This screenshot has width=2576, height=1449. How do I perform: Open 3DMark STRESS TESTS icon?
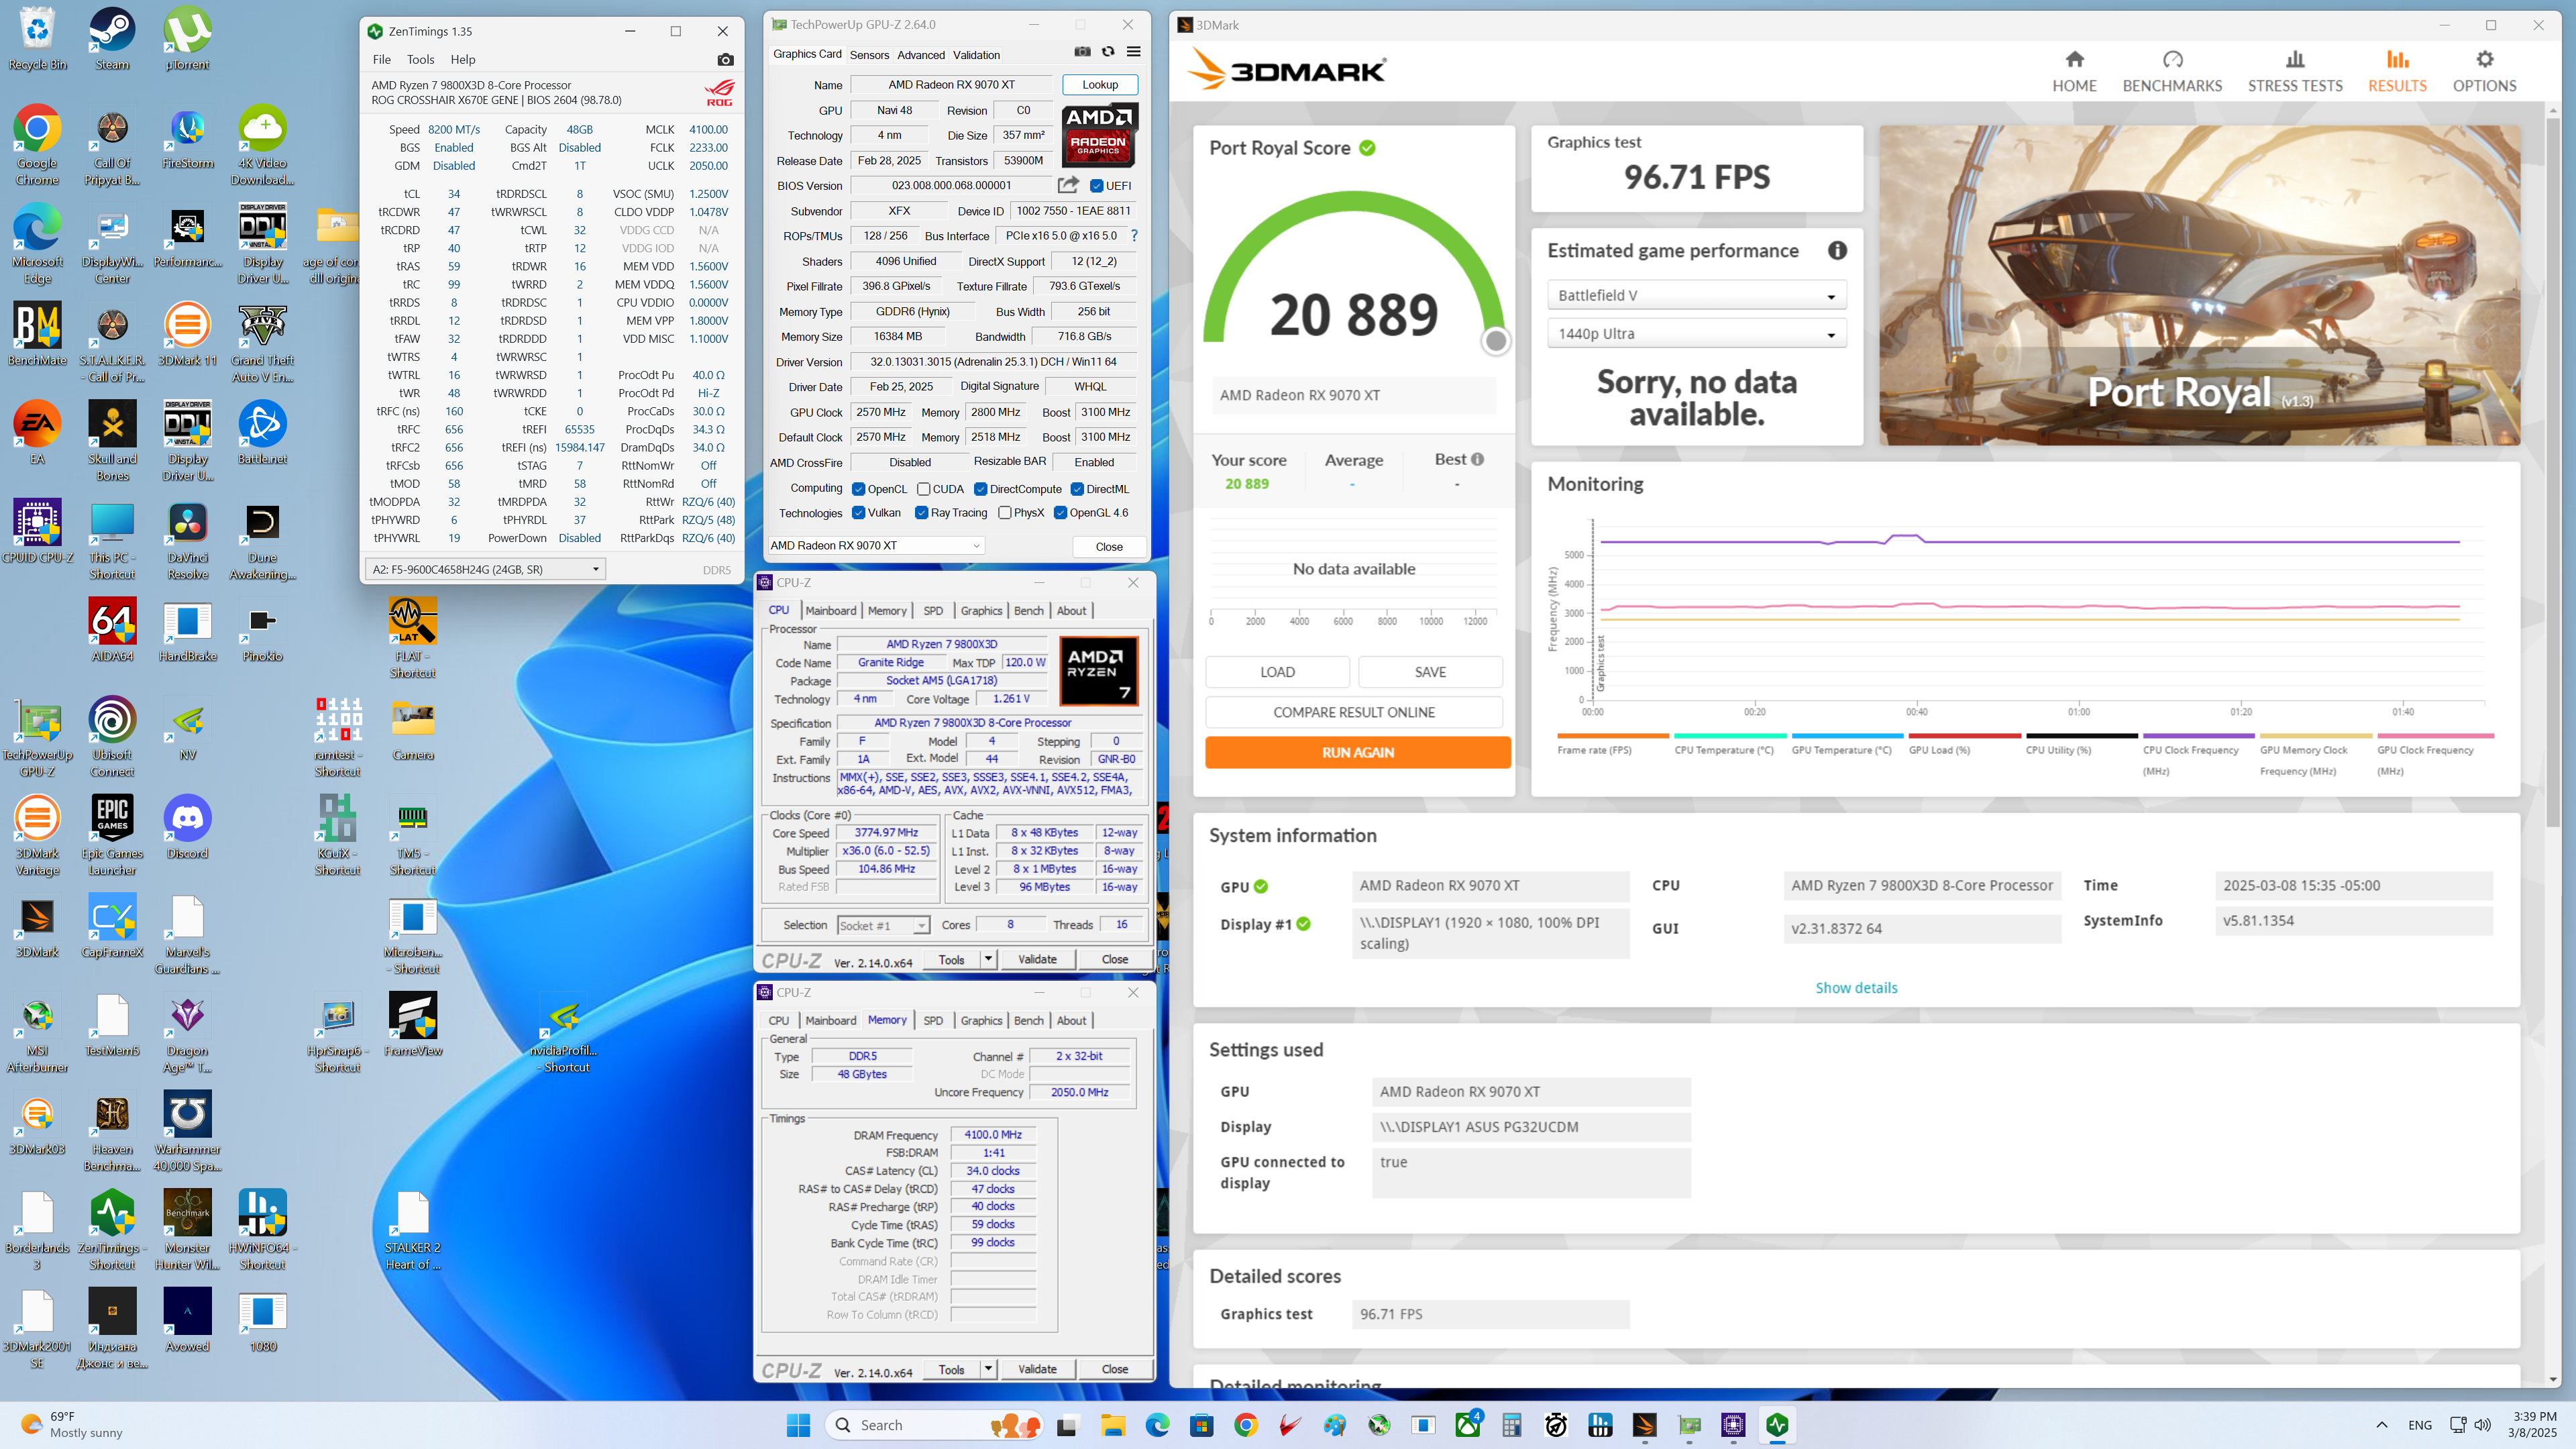2295,60
